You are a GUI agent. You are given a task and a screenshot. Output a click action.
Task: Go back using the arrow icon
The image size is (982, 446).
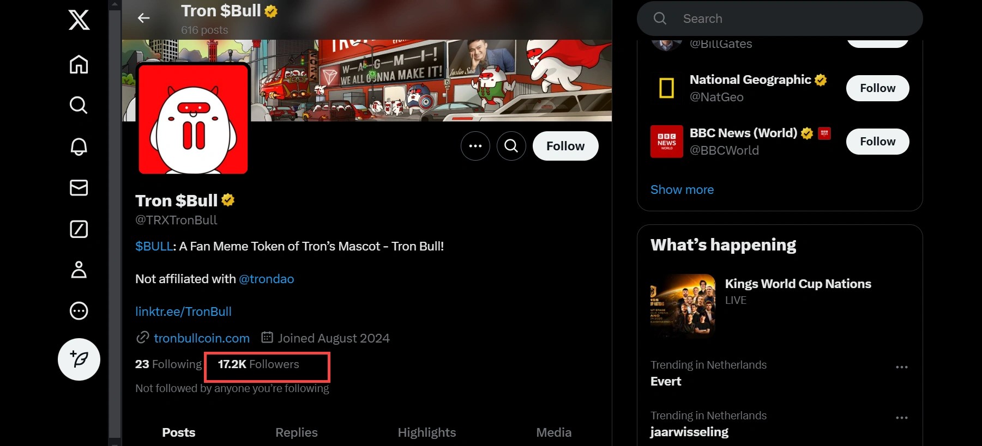pyautogui.click(x=143, y=18)
